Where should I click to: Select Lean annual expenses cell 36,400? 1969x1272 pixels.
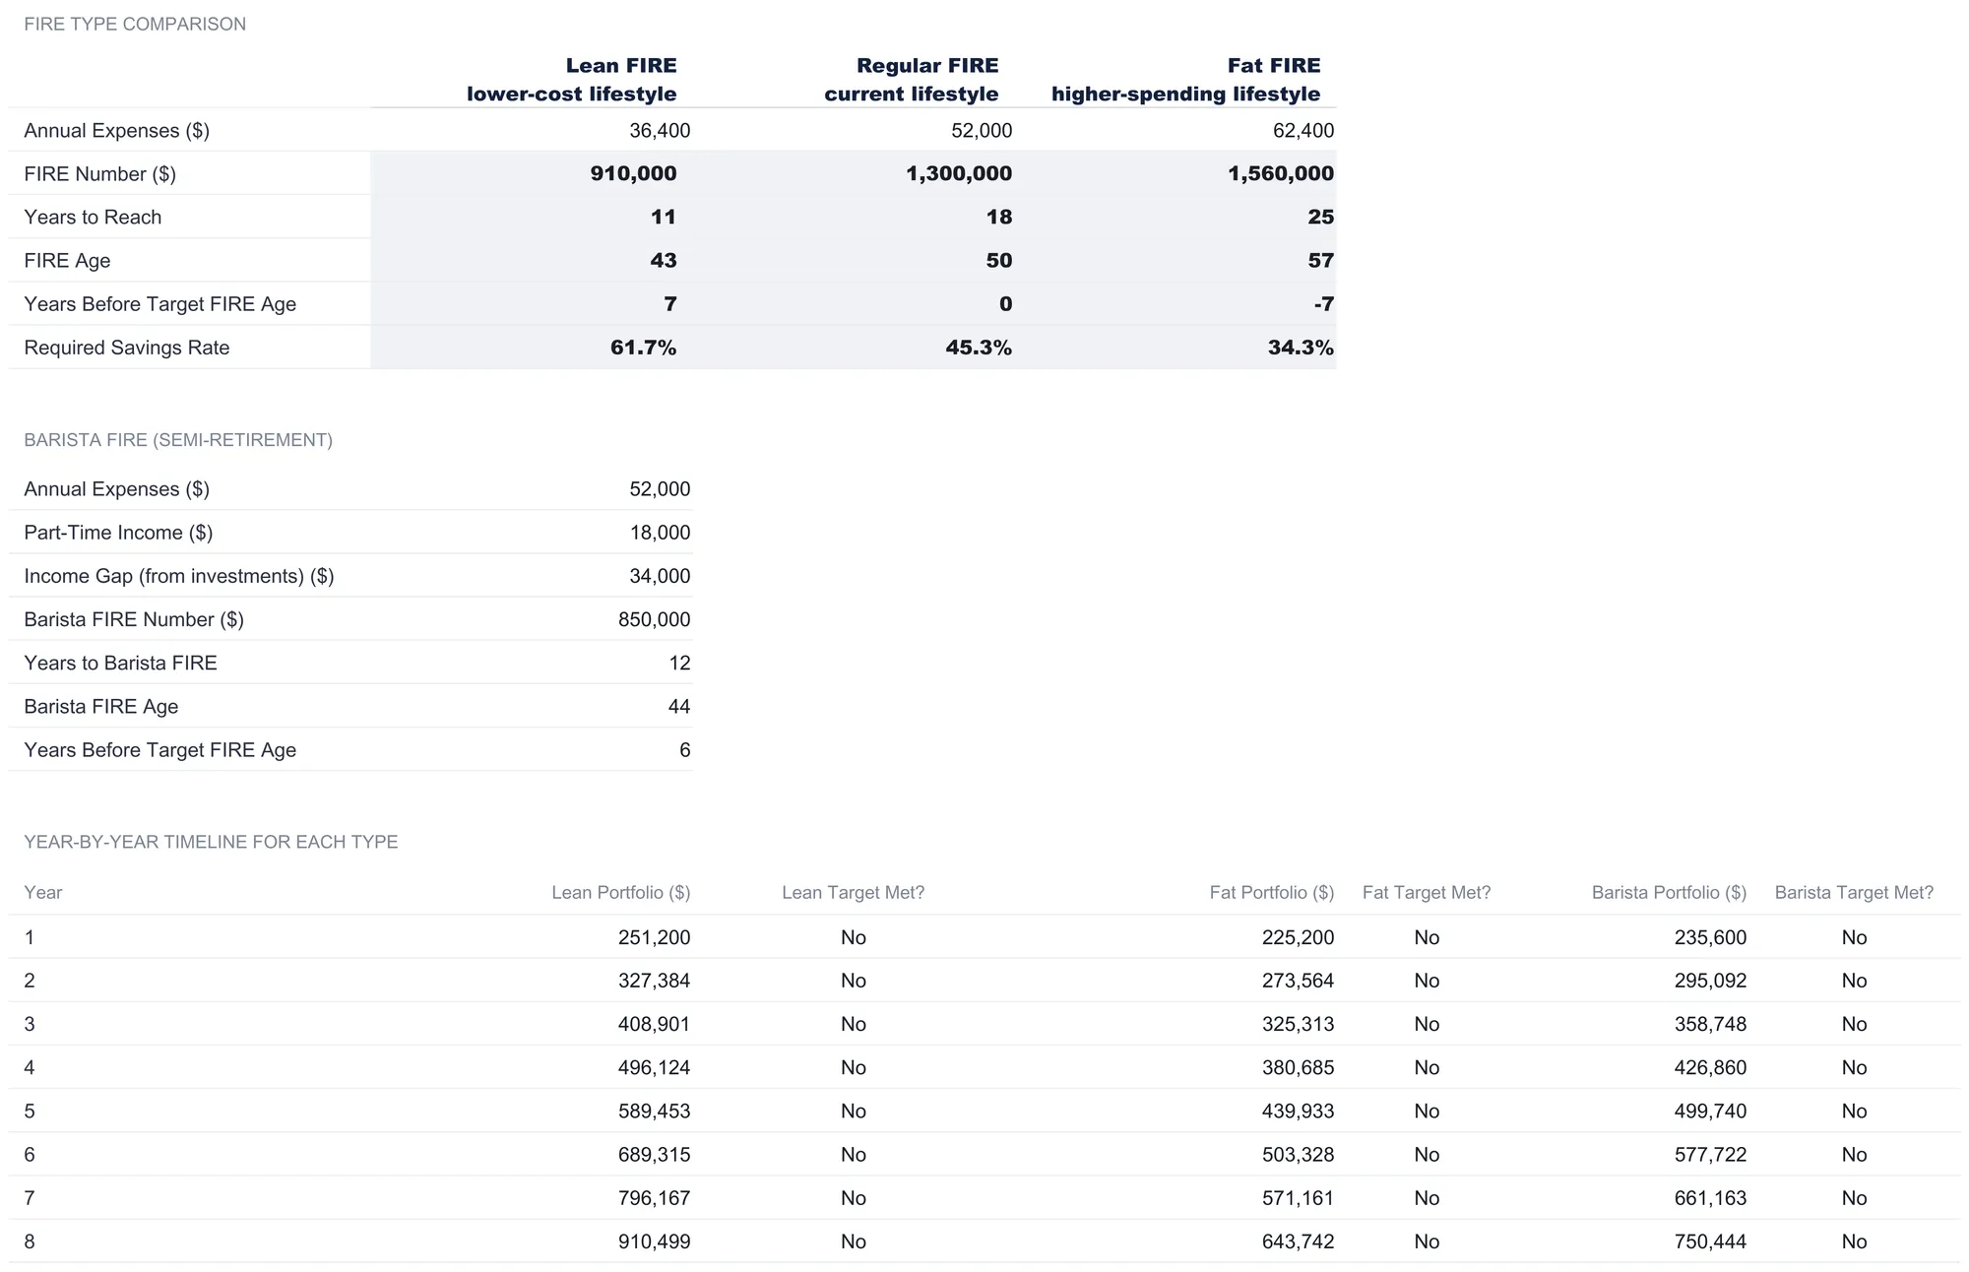660,131
